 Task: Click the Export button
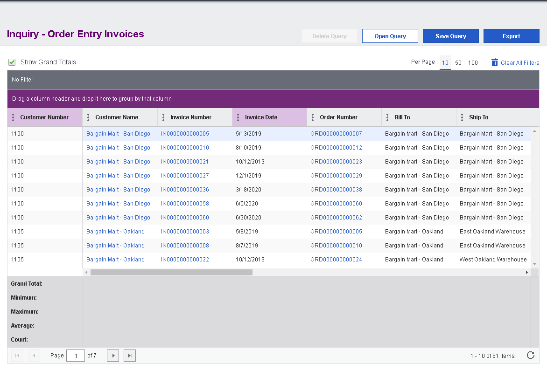(x=512, y=36)
